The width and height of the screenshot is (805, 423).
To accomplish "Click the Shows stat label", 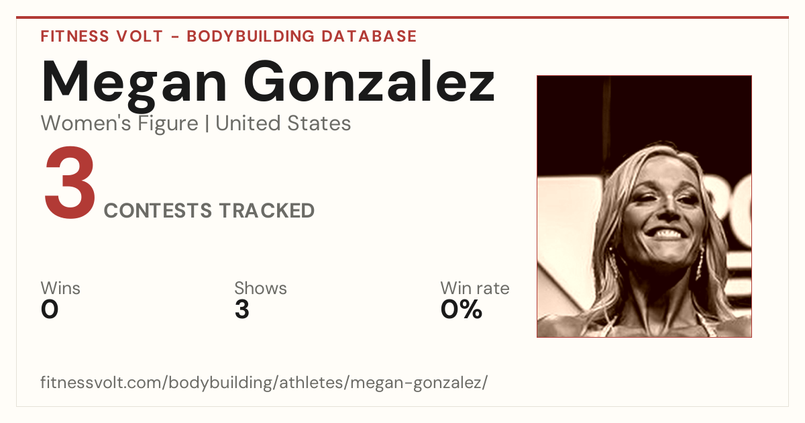I will point(260,289).
